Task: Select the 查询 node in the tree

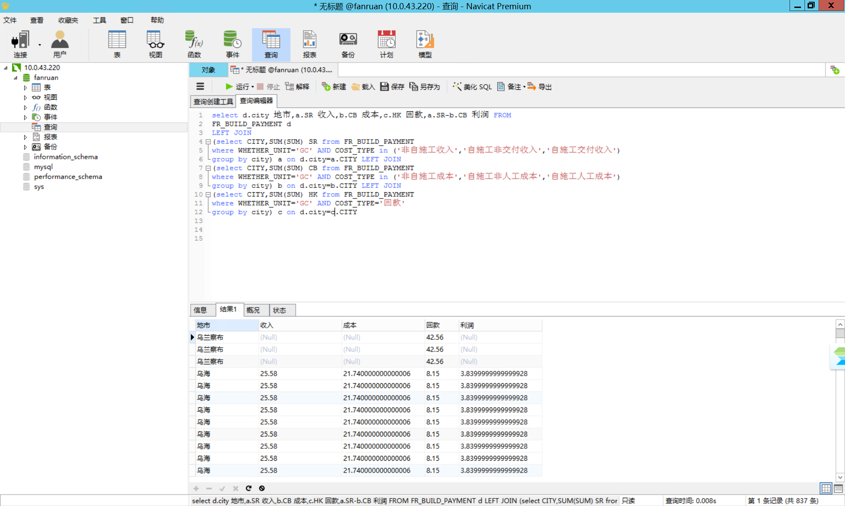Action: click(50, 127)
